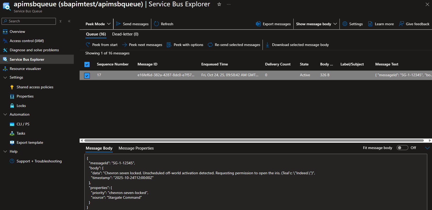
Task: Collapse the Automation section in sidebar
Action: click(x=5, y=114)
